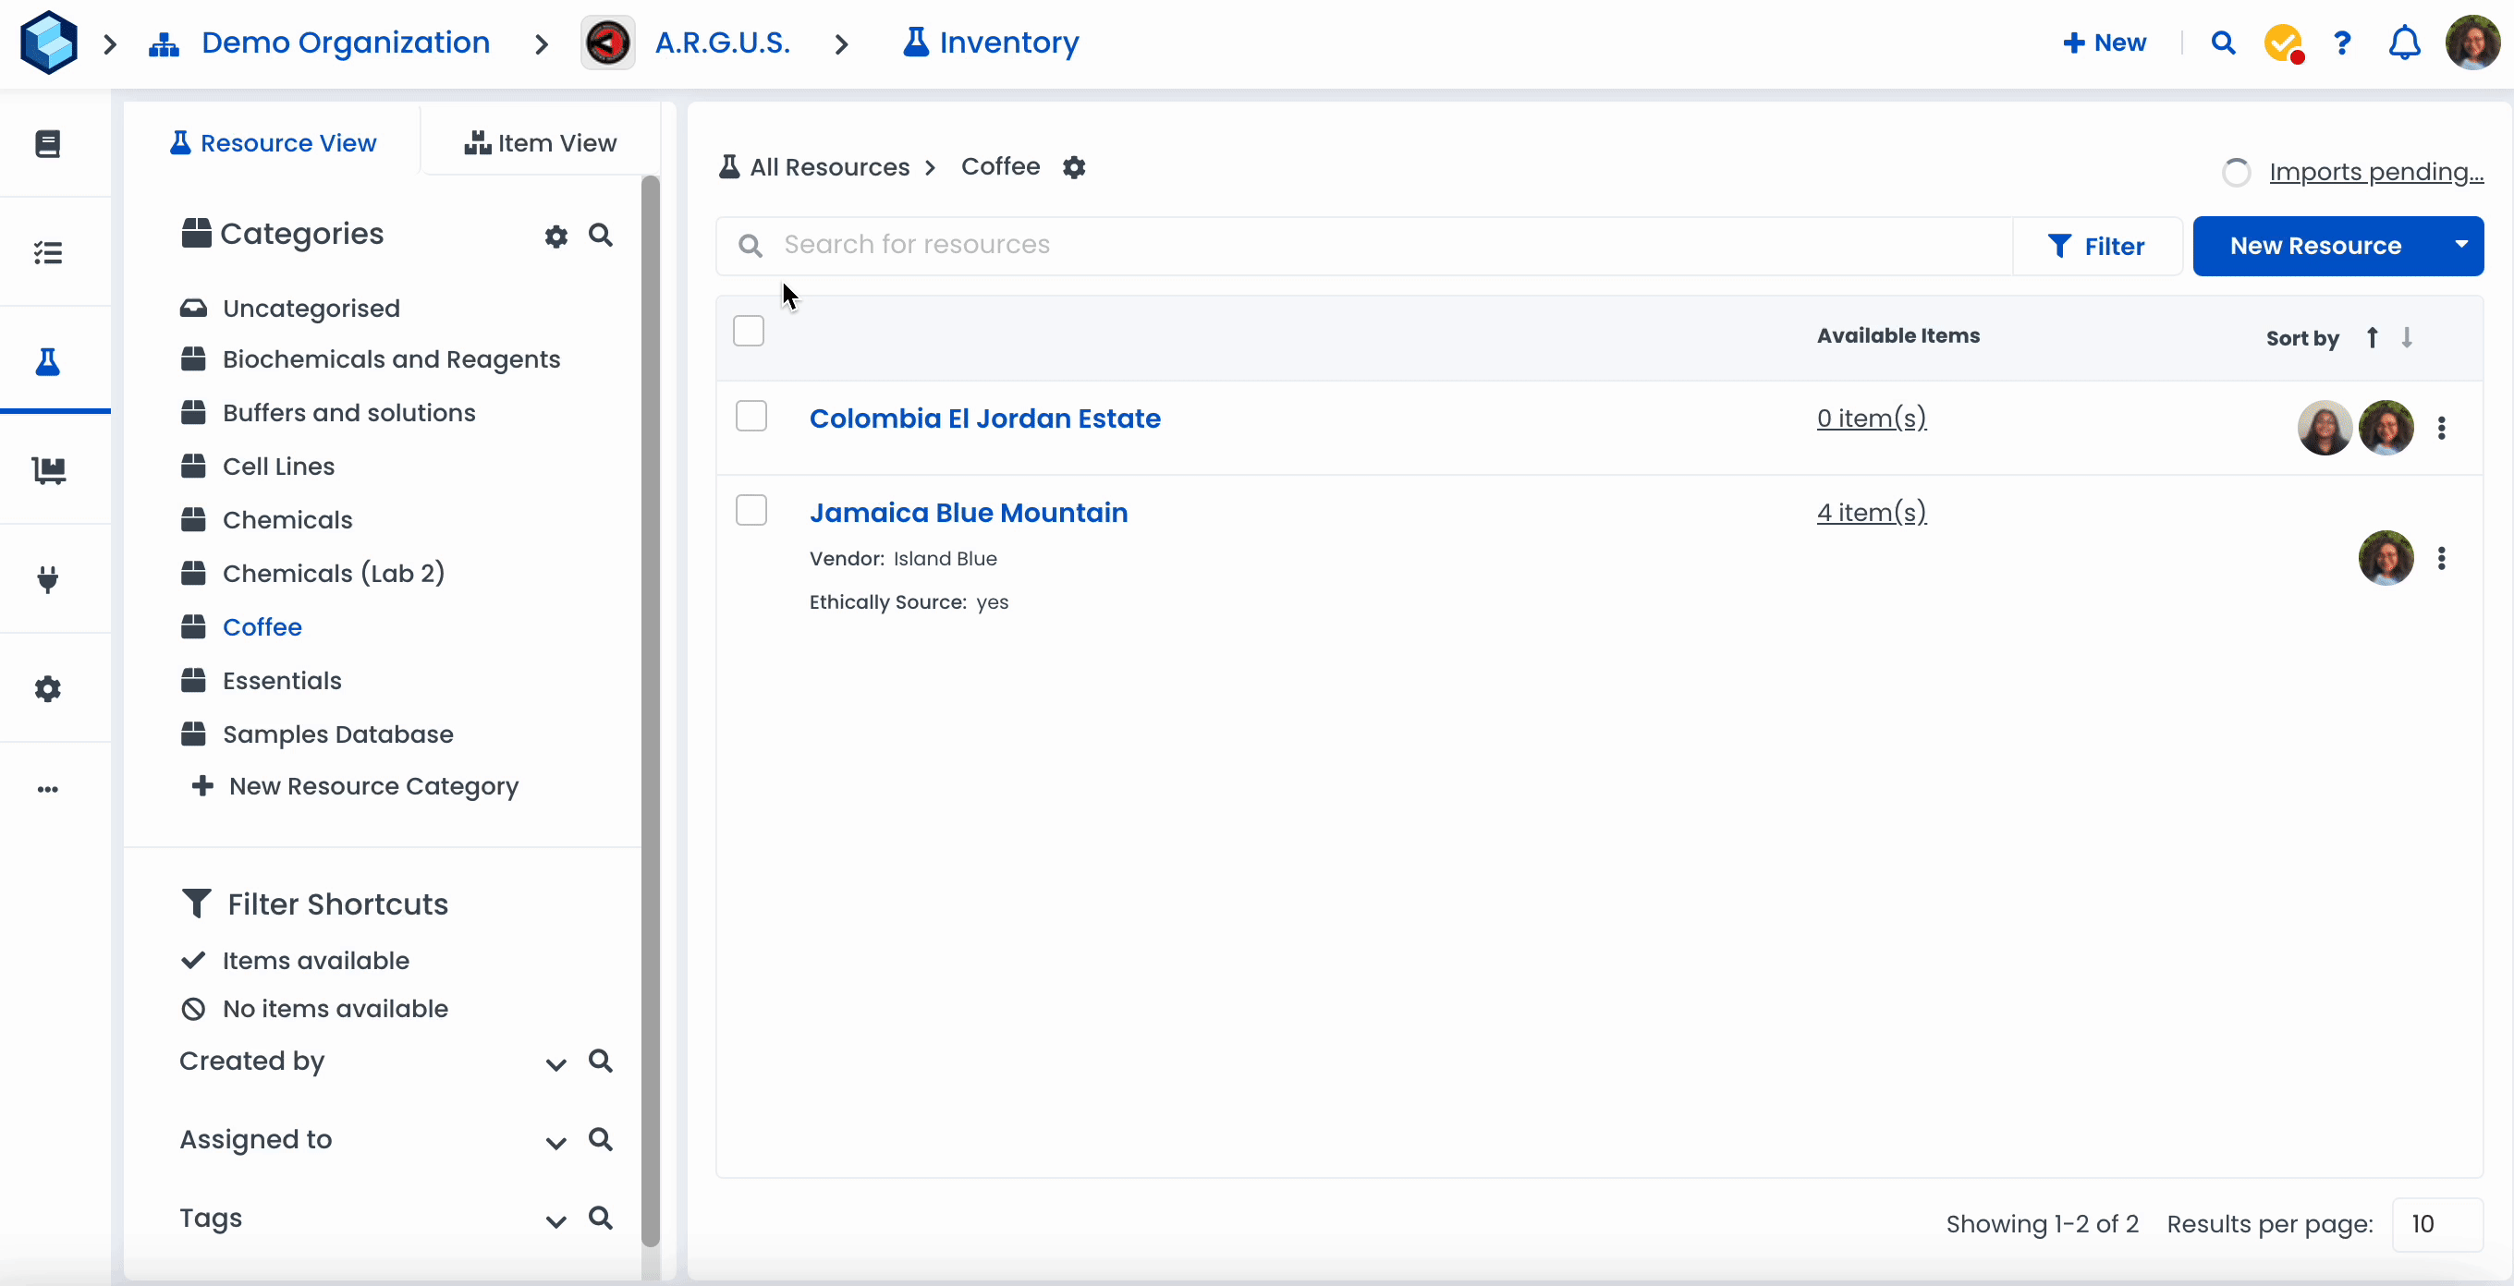
Task: Check the Jamaica Blue Mountain checkbox
Action: (751, 510)
